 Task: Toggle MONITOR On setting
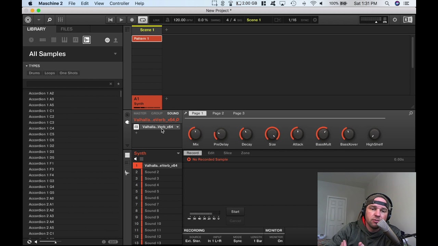[280, 241]
